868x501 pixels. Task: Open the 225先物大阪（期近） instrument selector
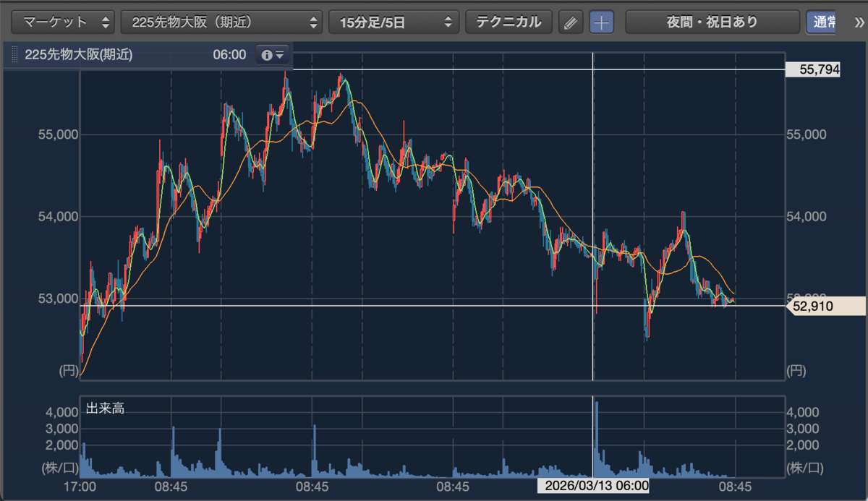pyautogui.click(x=221, y=22)
